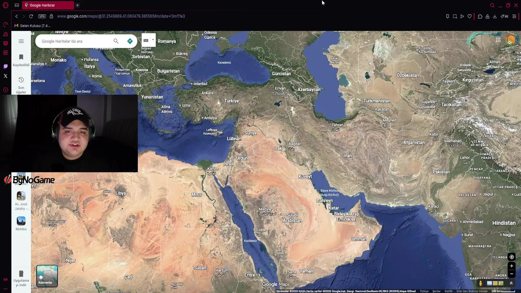
Task: Open extensions cube icon
Action: [x=480, y=16]
